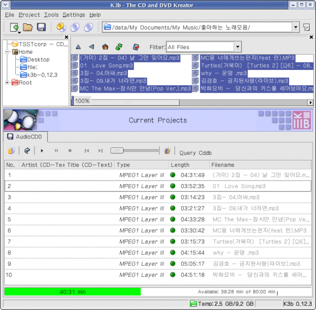Play the selected audio track
The width and height of the screenshot is (316, 310).
pos(42,151)
